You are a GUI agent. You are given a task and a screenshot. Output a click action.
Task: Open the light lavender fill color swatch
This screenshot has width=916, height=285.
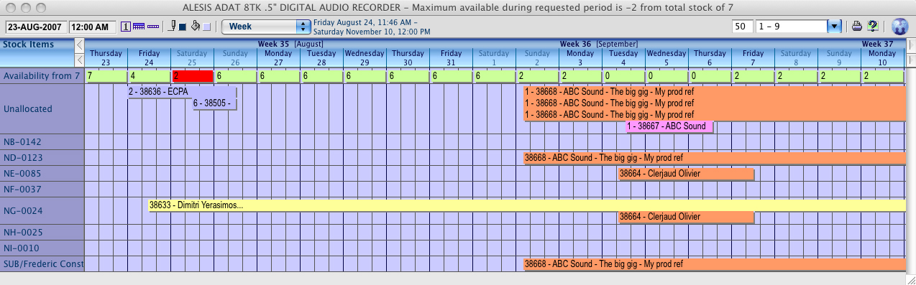click(207, 27)
